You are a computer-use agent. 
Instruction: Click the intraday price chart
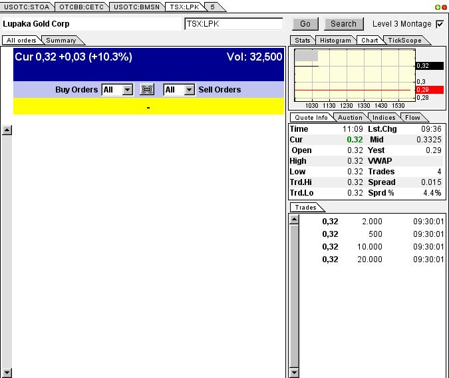click(x=355, y=75)
